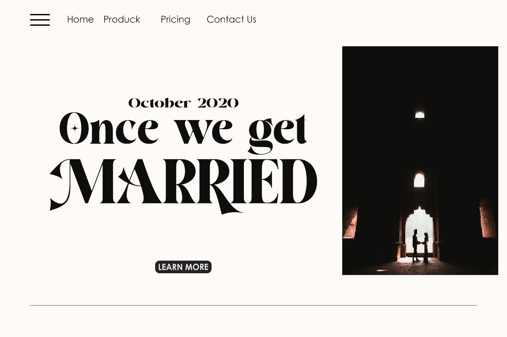The height and width of the screenshot is (337, 507).
Task: Open the hamburger navigation menu
Action: click(x=40, y=20)
